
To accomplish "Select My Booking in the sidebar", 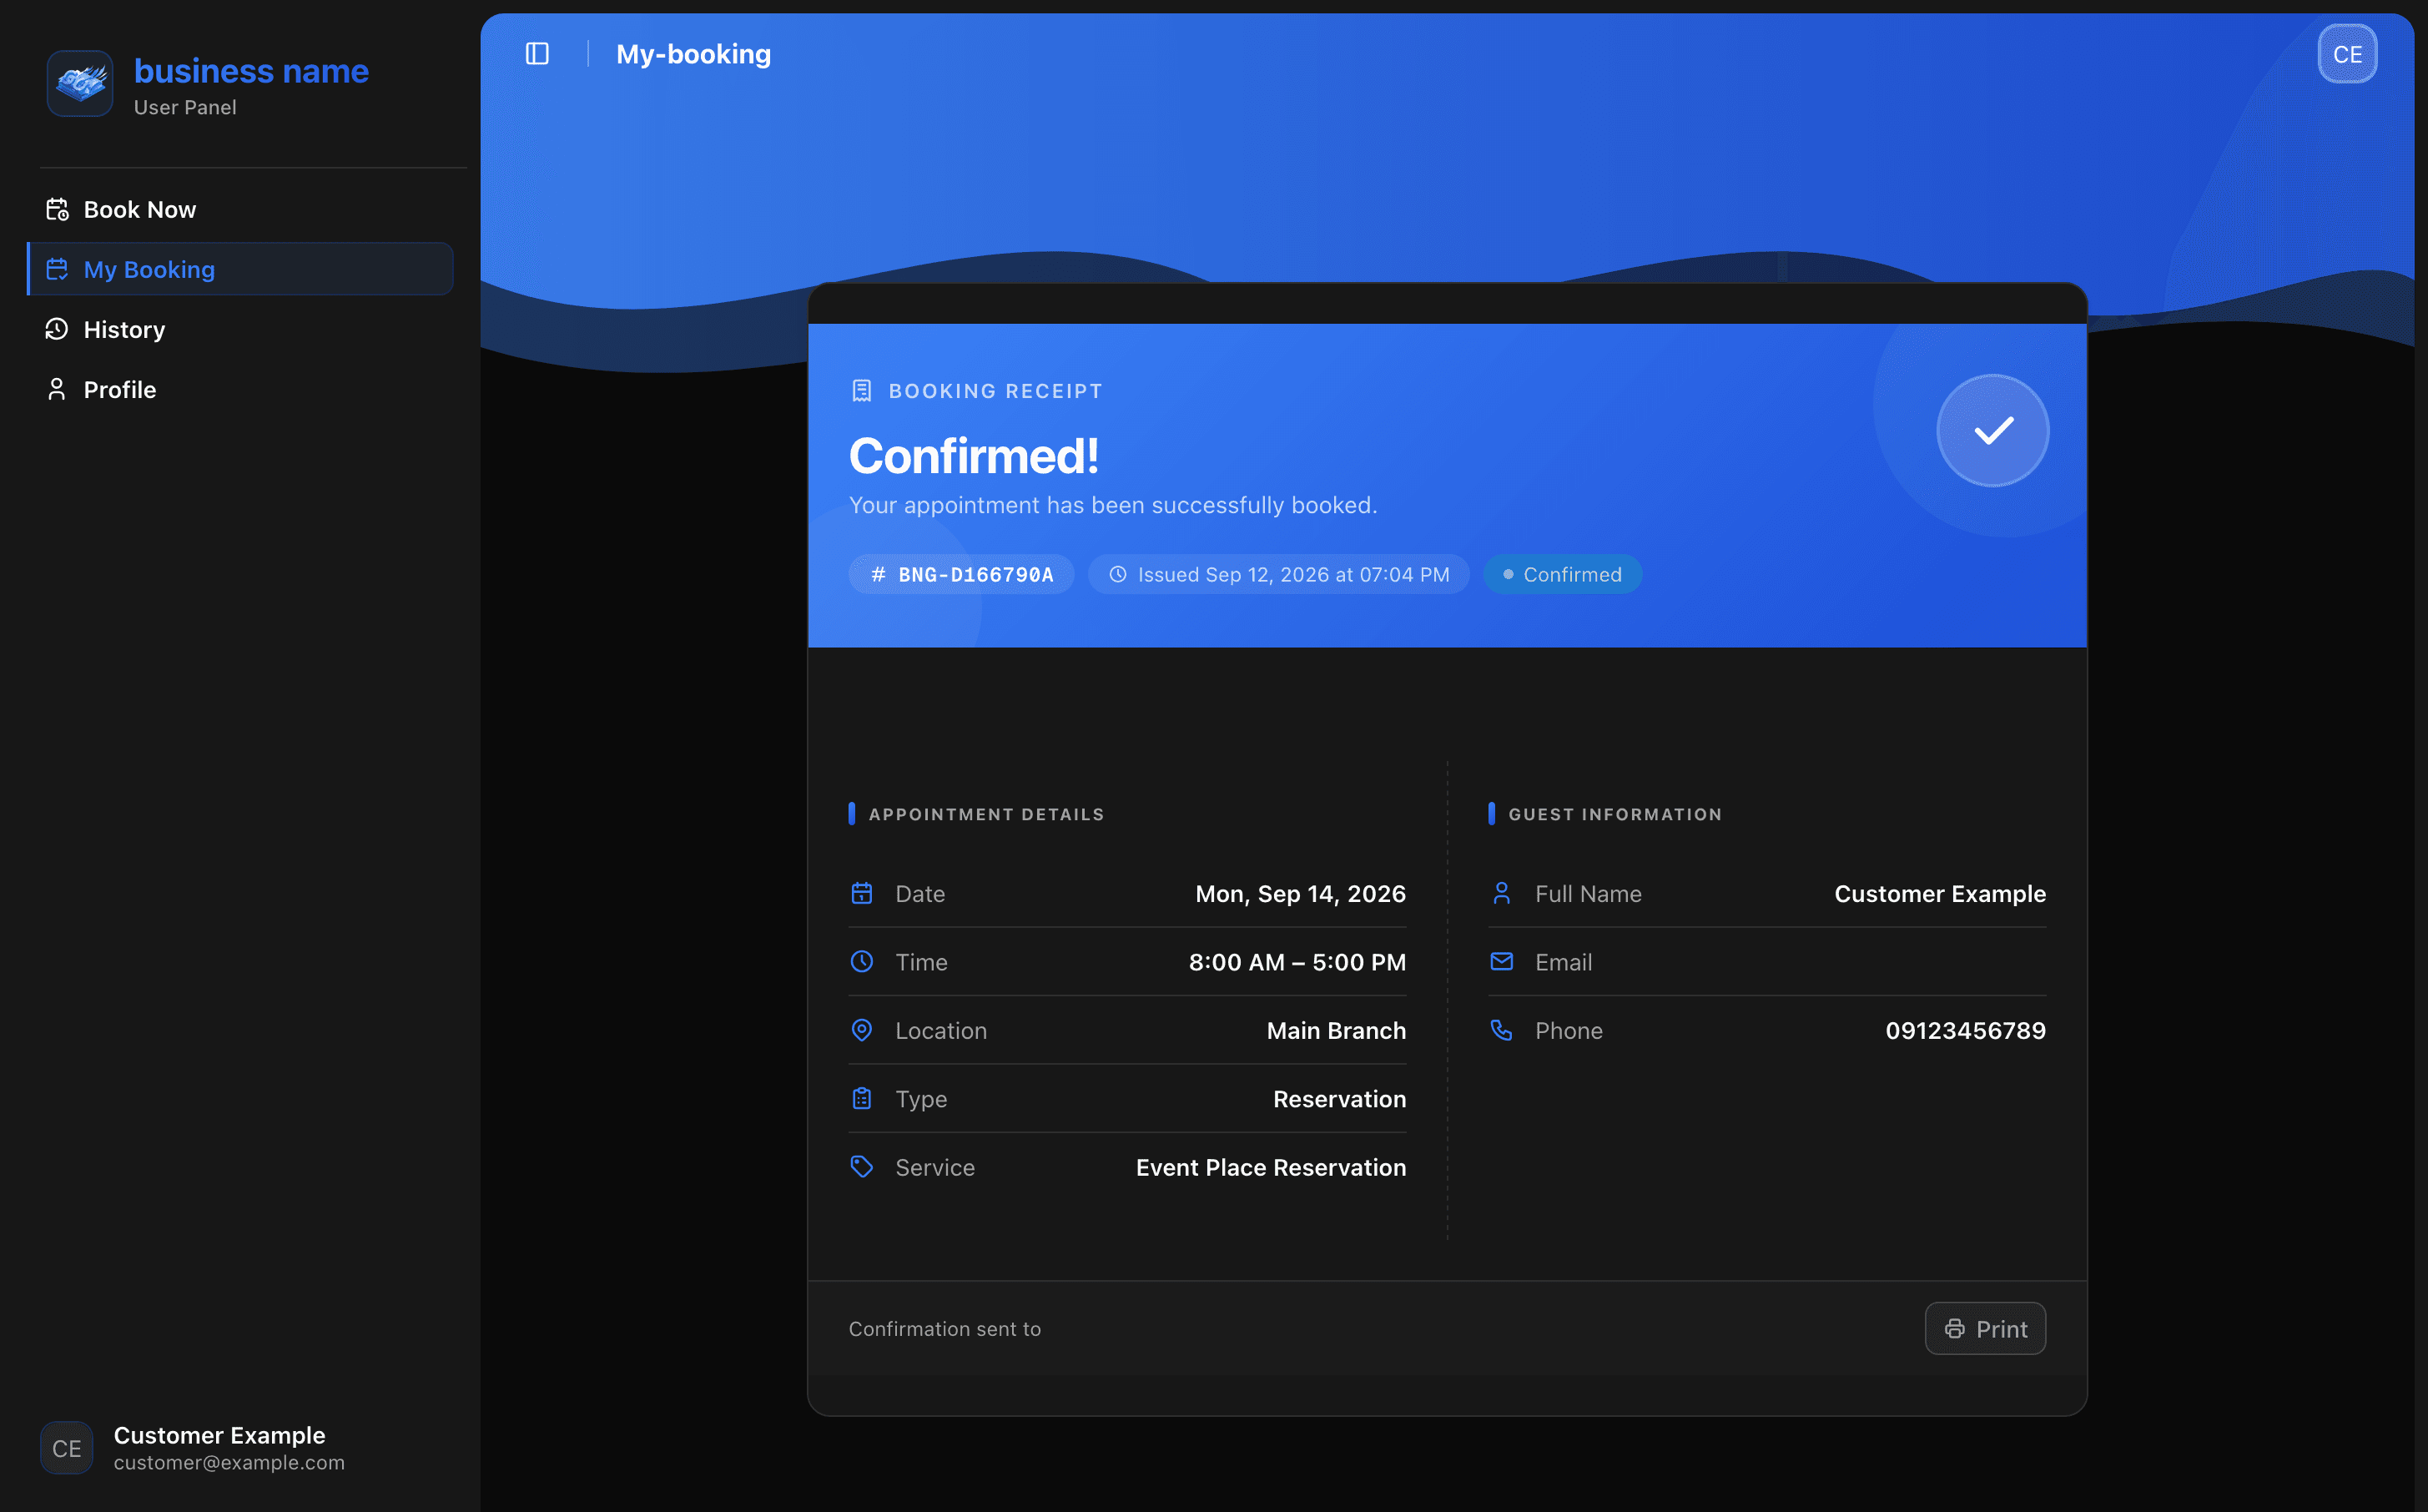I will pyautogui.click(x=240, y=270).
